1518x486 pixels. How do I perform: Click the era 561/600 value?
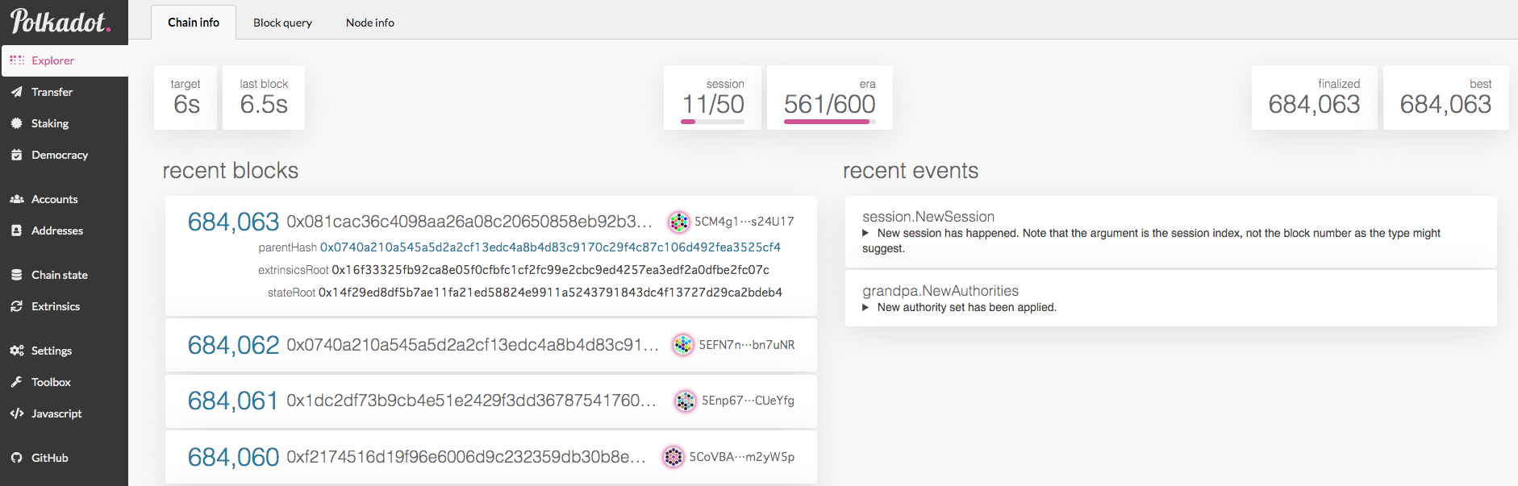click(830, 104)
